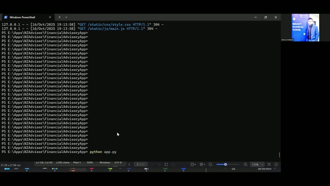This screenshot has height=186, width=330.
Task: Click the terminal vertical scrollbar thumb
Action: [279, 155]
